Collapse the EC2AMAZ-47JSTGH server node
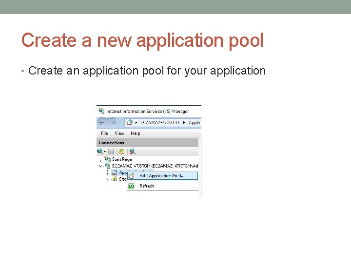 (100, 166)
